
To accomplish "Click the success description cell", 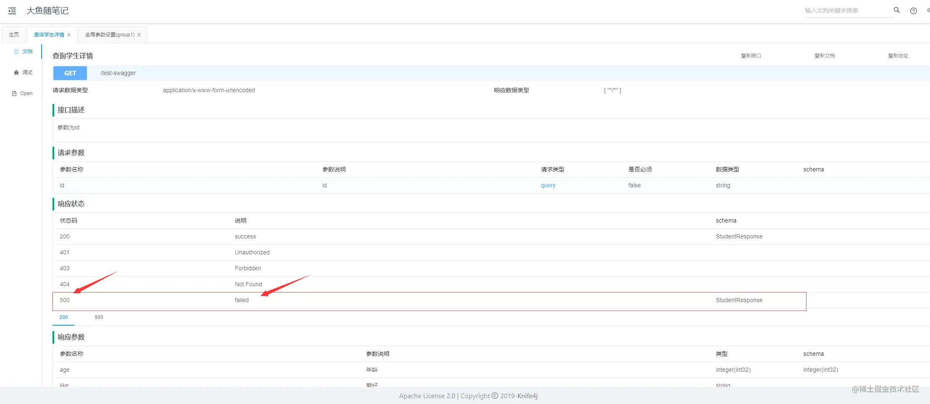I will 245,236.
